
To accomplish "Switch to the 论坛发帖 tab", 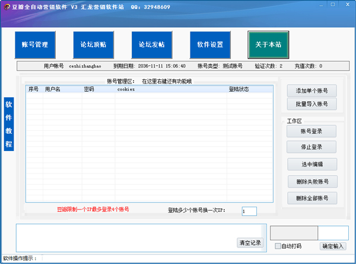I will pos(152,45).
